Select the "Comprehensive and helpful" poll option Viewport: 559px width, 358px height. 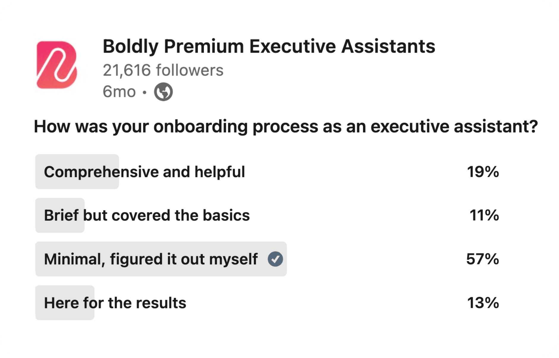[x=145, y=172]
